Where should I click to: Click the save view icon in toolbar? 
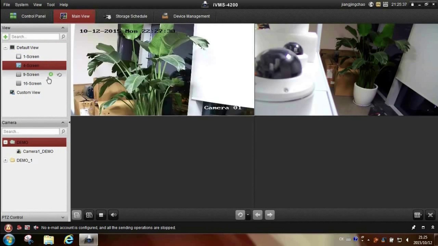coord(77,215)
